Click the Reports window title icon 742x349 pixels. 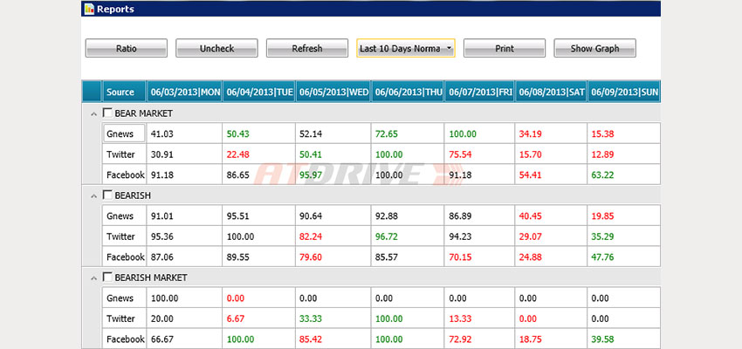89,9
